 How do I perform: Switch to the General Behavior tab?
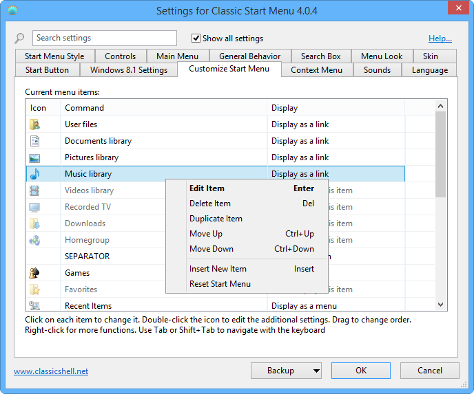click(x=249, y=56)
